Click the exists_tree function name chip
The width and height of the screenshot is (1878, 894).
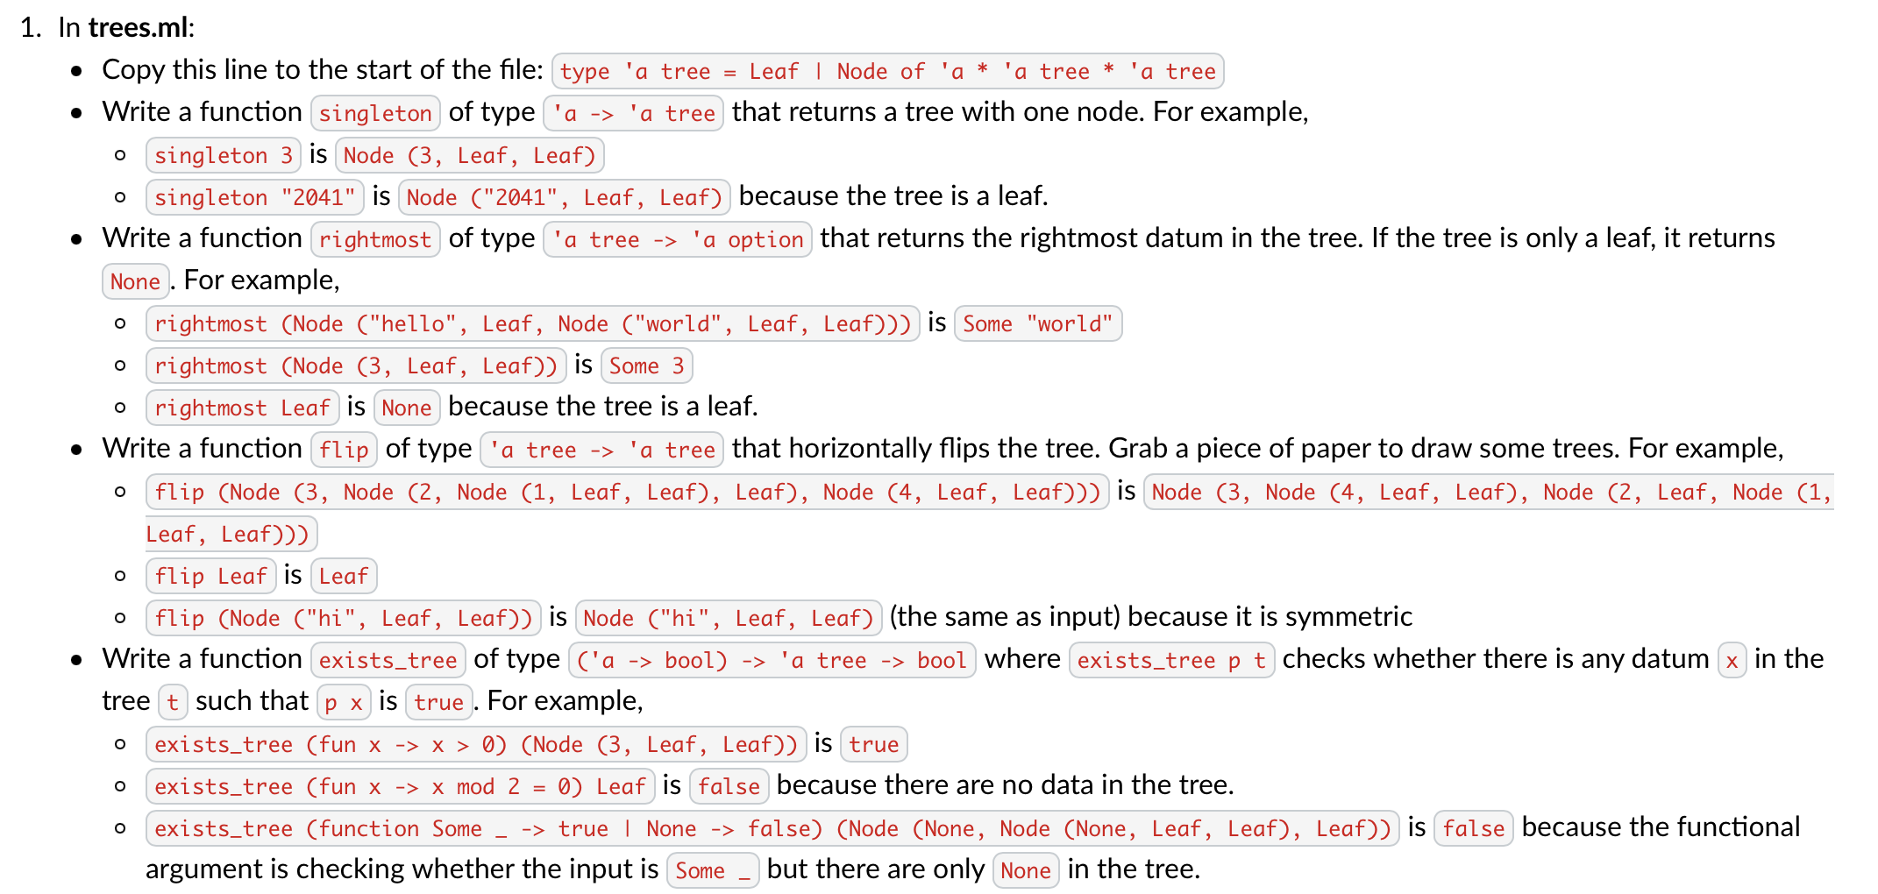(387, 659)
